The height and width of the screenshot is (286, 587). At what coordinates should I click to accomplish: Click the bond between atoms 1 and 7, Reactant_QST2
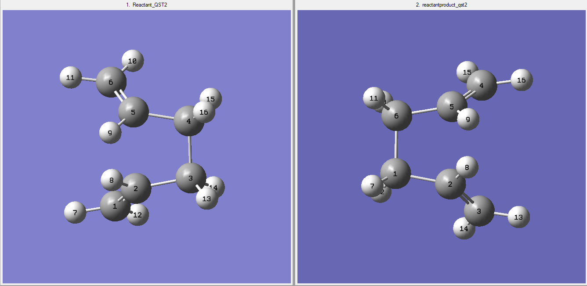93,209
